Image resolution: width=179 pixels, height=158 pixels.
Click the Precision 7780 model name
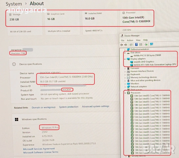point(18,53)
